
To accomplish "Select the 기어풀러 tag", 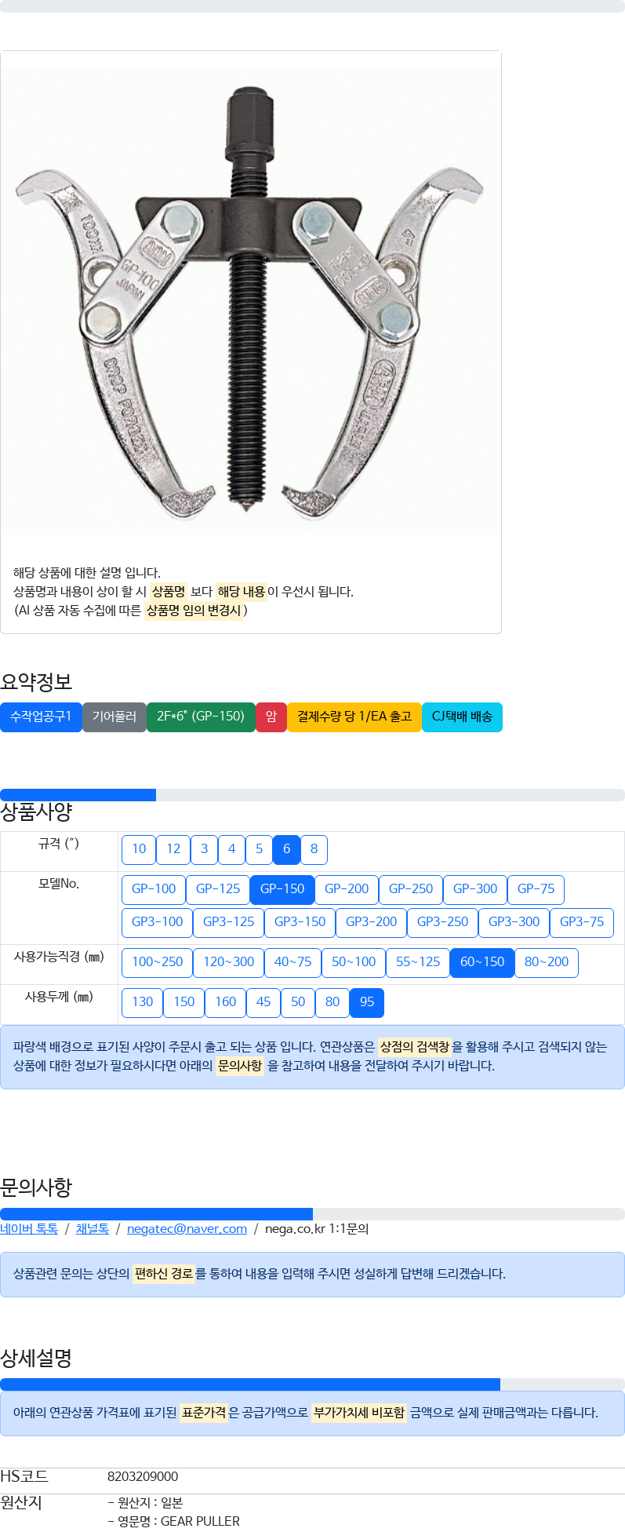I will coord(114,717).
